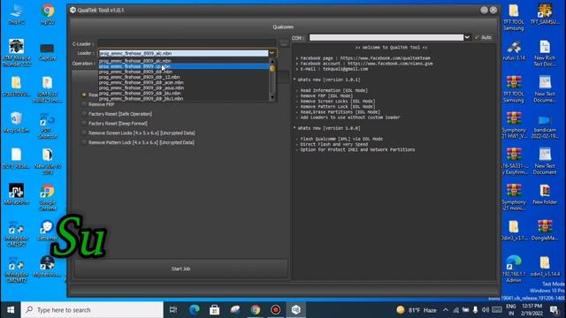Launch the Infinity-Box CM2SP2 shortcut
The width and height of the screenshot is (566, 318).
click(x=16, y=233)
